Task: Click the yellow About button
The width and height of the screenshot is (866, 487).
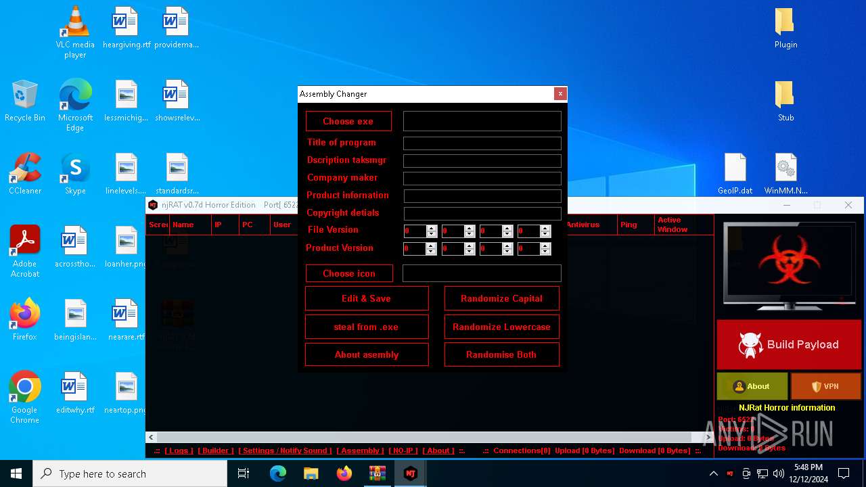Action: pos(752,386)
